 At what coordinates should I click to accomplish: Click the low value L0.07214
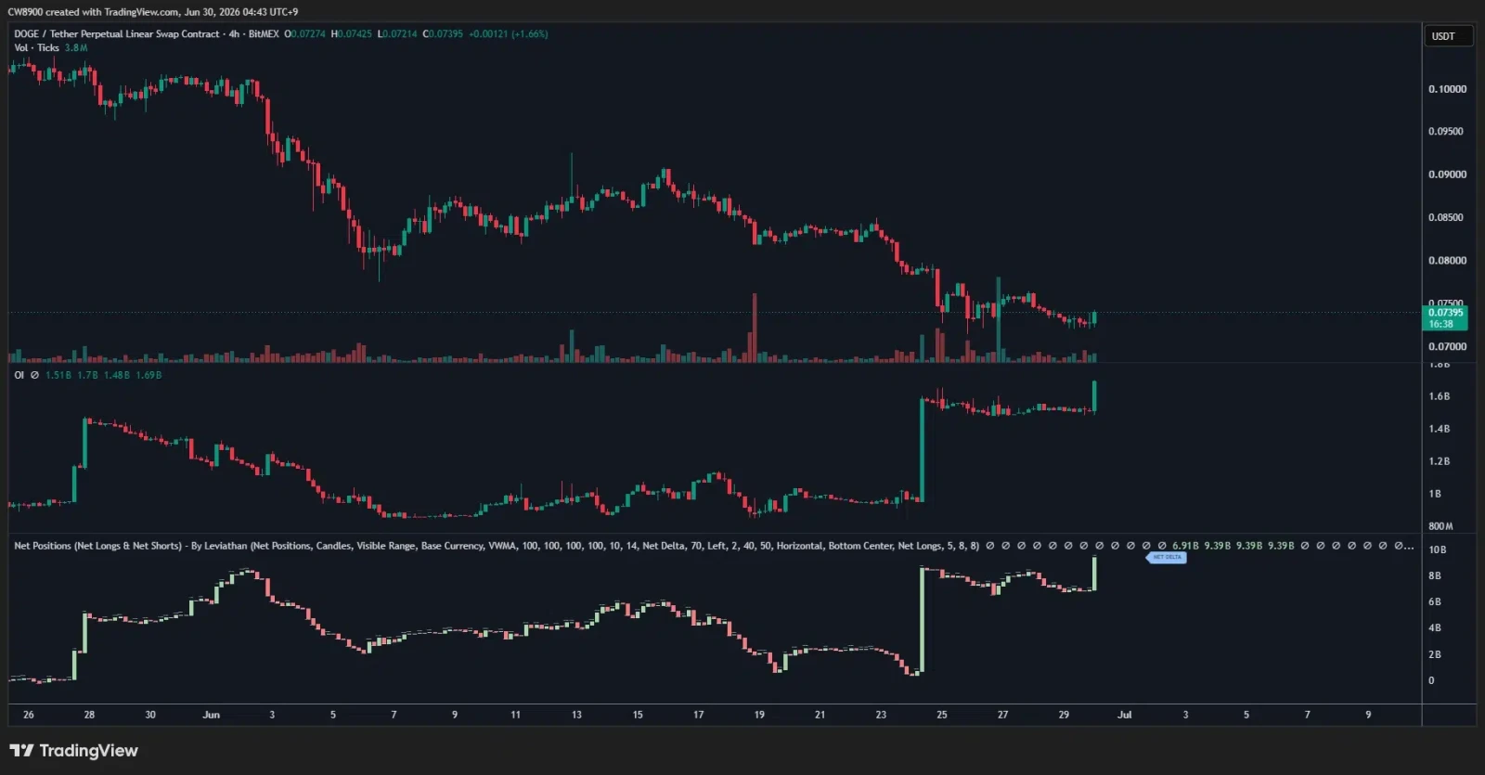pos(397,33)
